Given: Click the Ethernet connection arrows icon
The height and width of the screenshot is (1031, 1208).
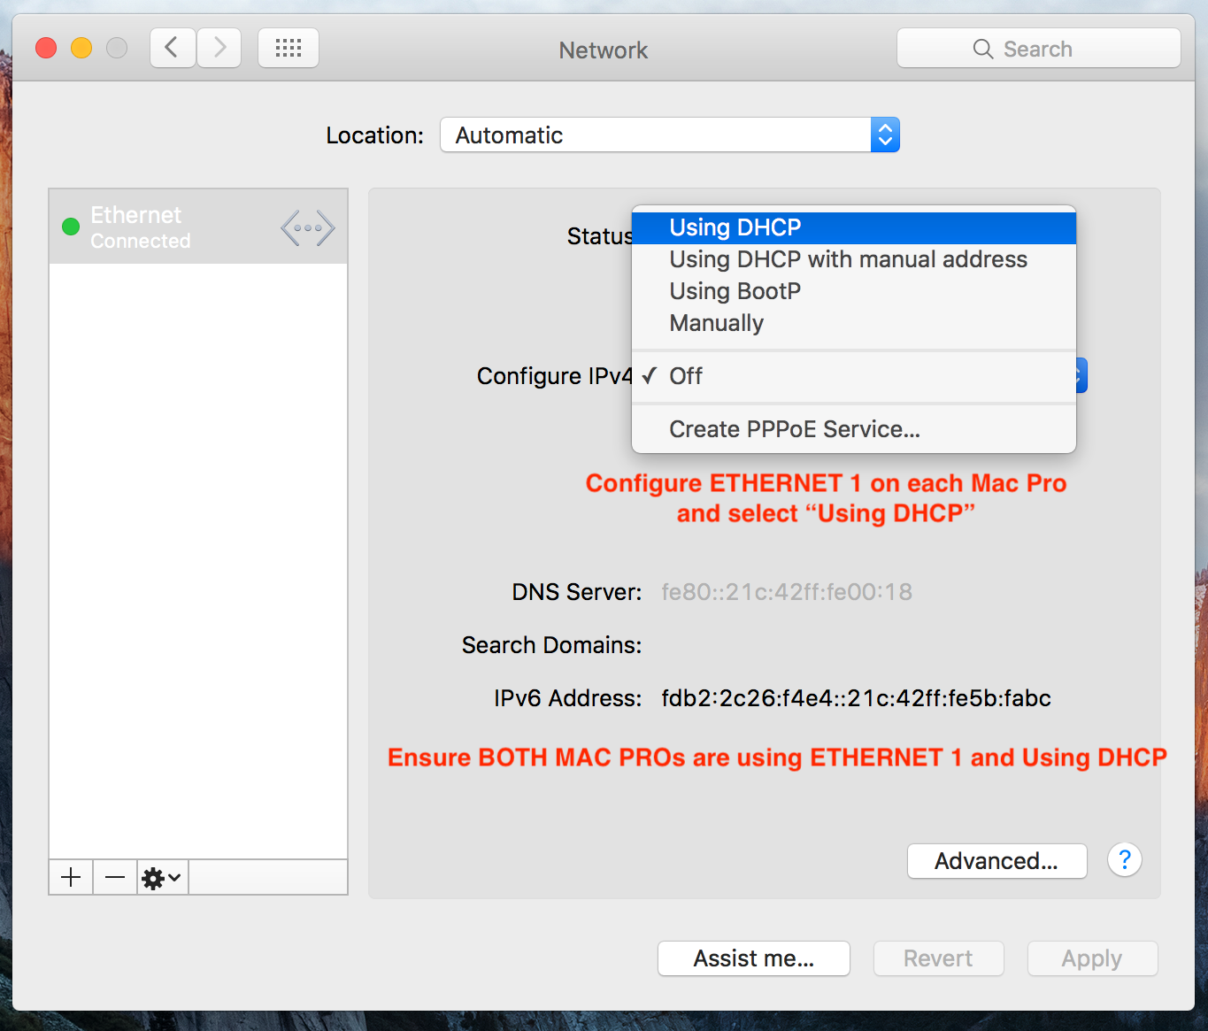Looking at the screenshot, I should click(x=307, y=228).
